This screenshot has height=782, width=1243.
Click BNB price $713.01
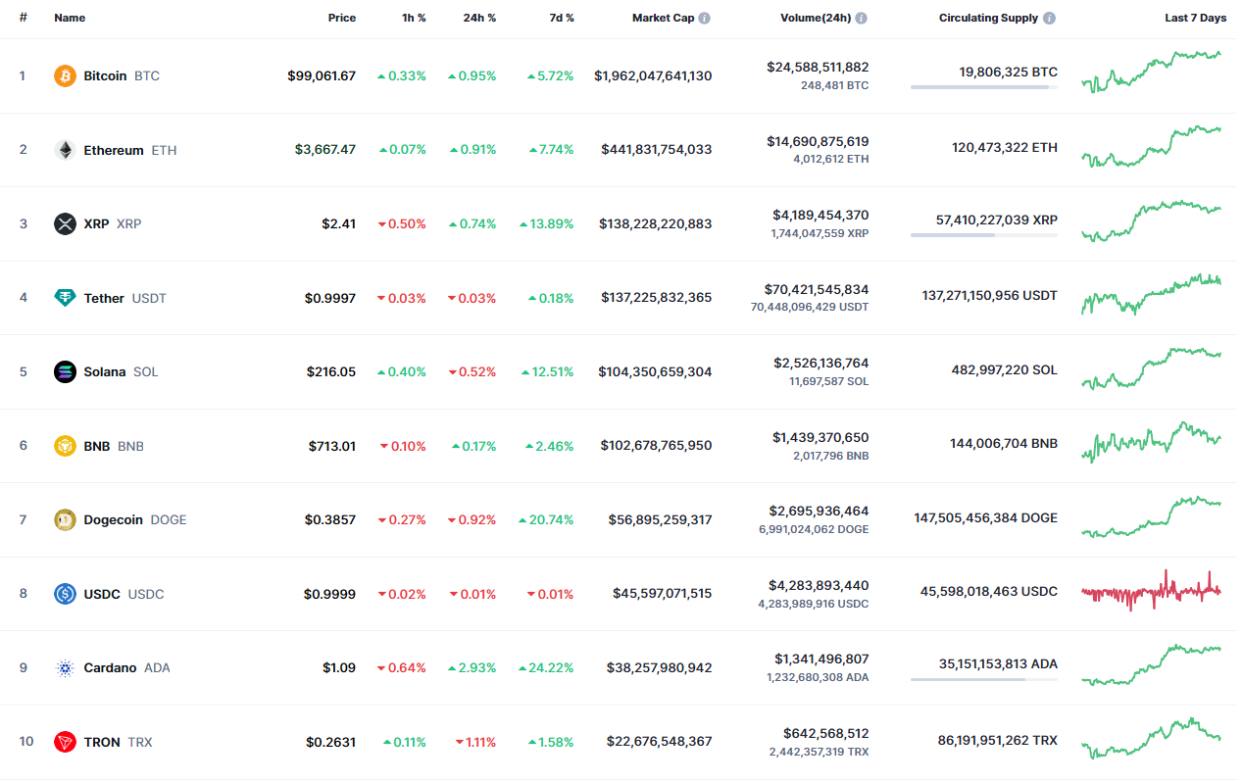tap(332, 446)
